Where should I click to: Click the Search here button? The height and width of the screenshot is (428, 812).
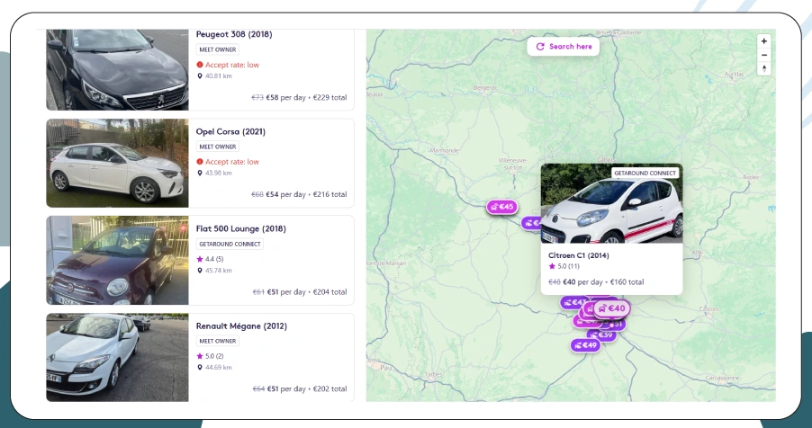pyautogui.click(x=563, y=47)
